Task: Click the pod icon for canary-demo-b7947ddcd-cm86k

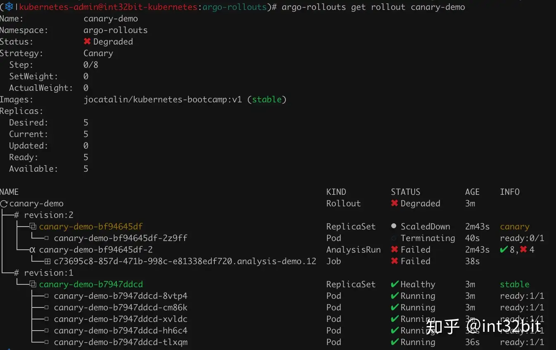Action: click(x=47, y=307)
